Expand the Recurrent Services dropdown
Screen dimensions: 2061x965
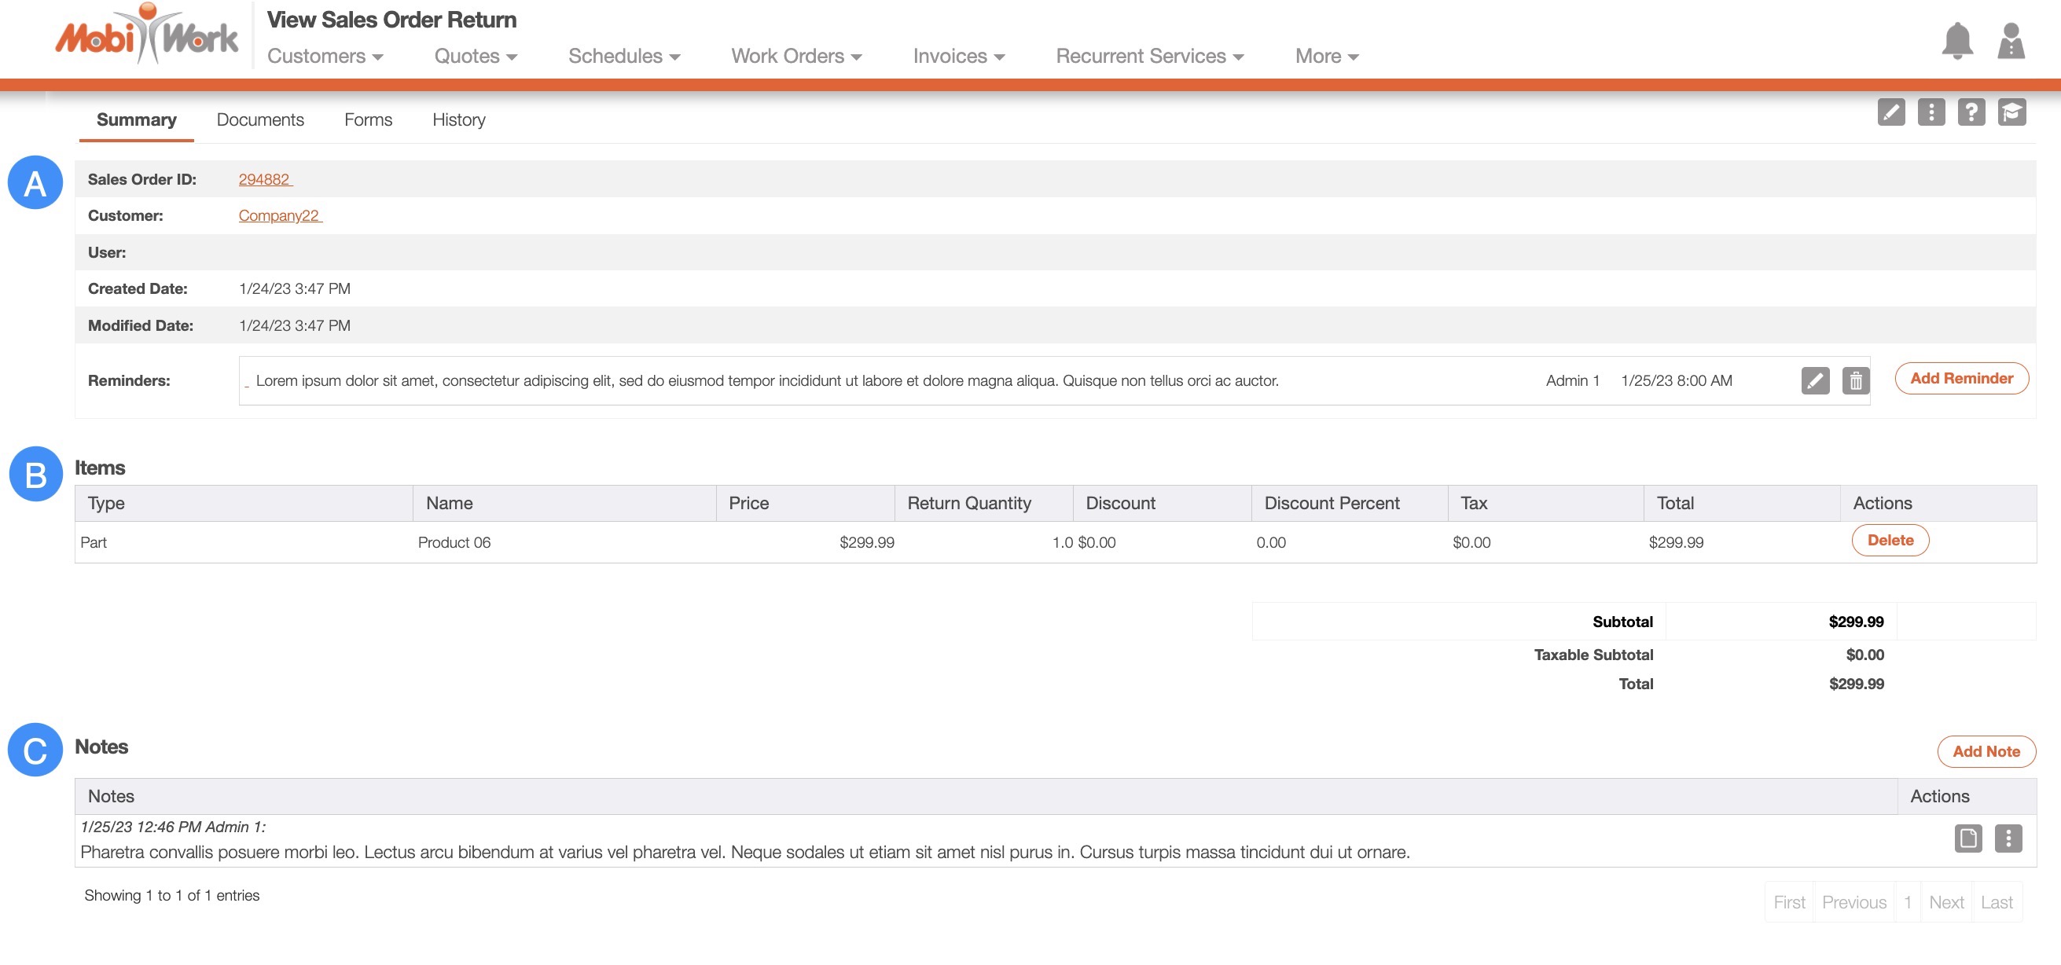(x=1149, y=56)
